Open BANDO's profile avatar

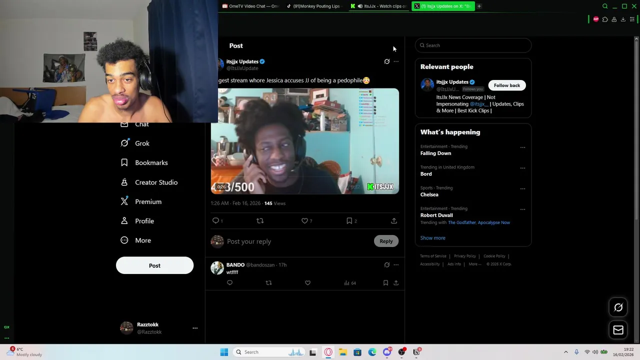217,268
